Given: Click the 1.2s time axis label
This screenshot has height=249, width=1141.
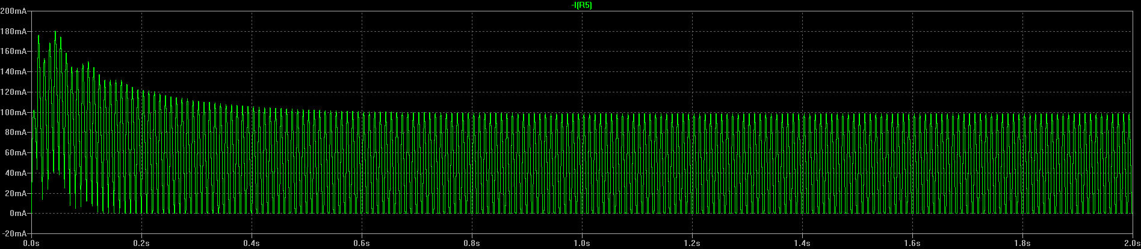Looking at the screenshot, I should [x=692, y=244].
